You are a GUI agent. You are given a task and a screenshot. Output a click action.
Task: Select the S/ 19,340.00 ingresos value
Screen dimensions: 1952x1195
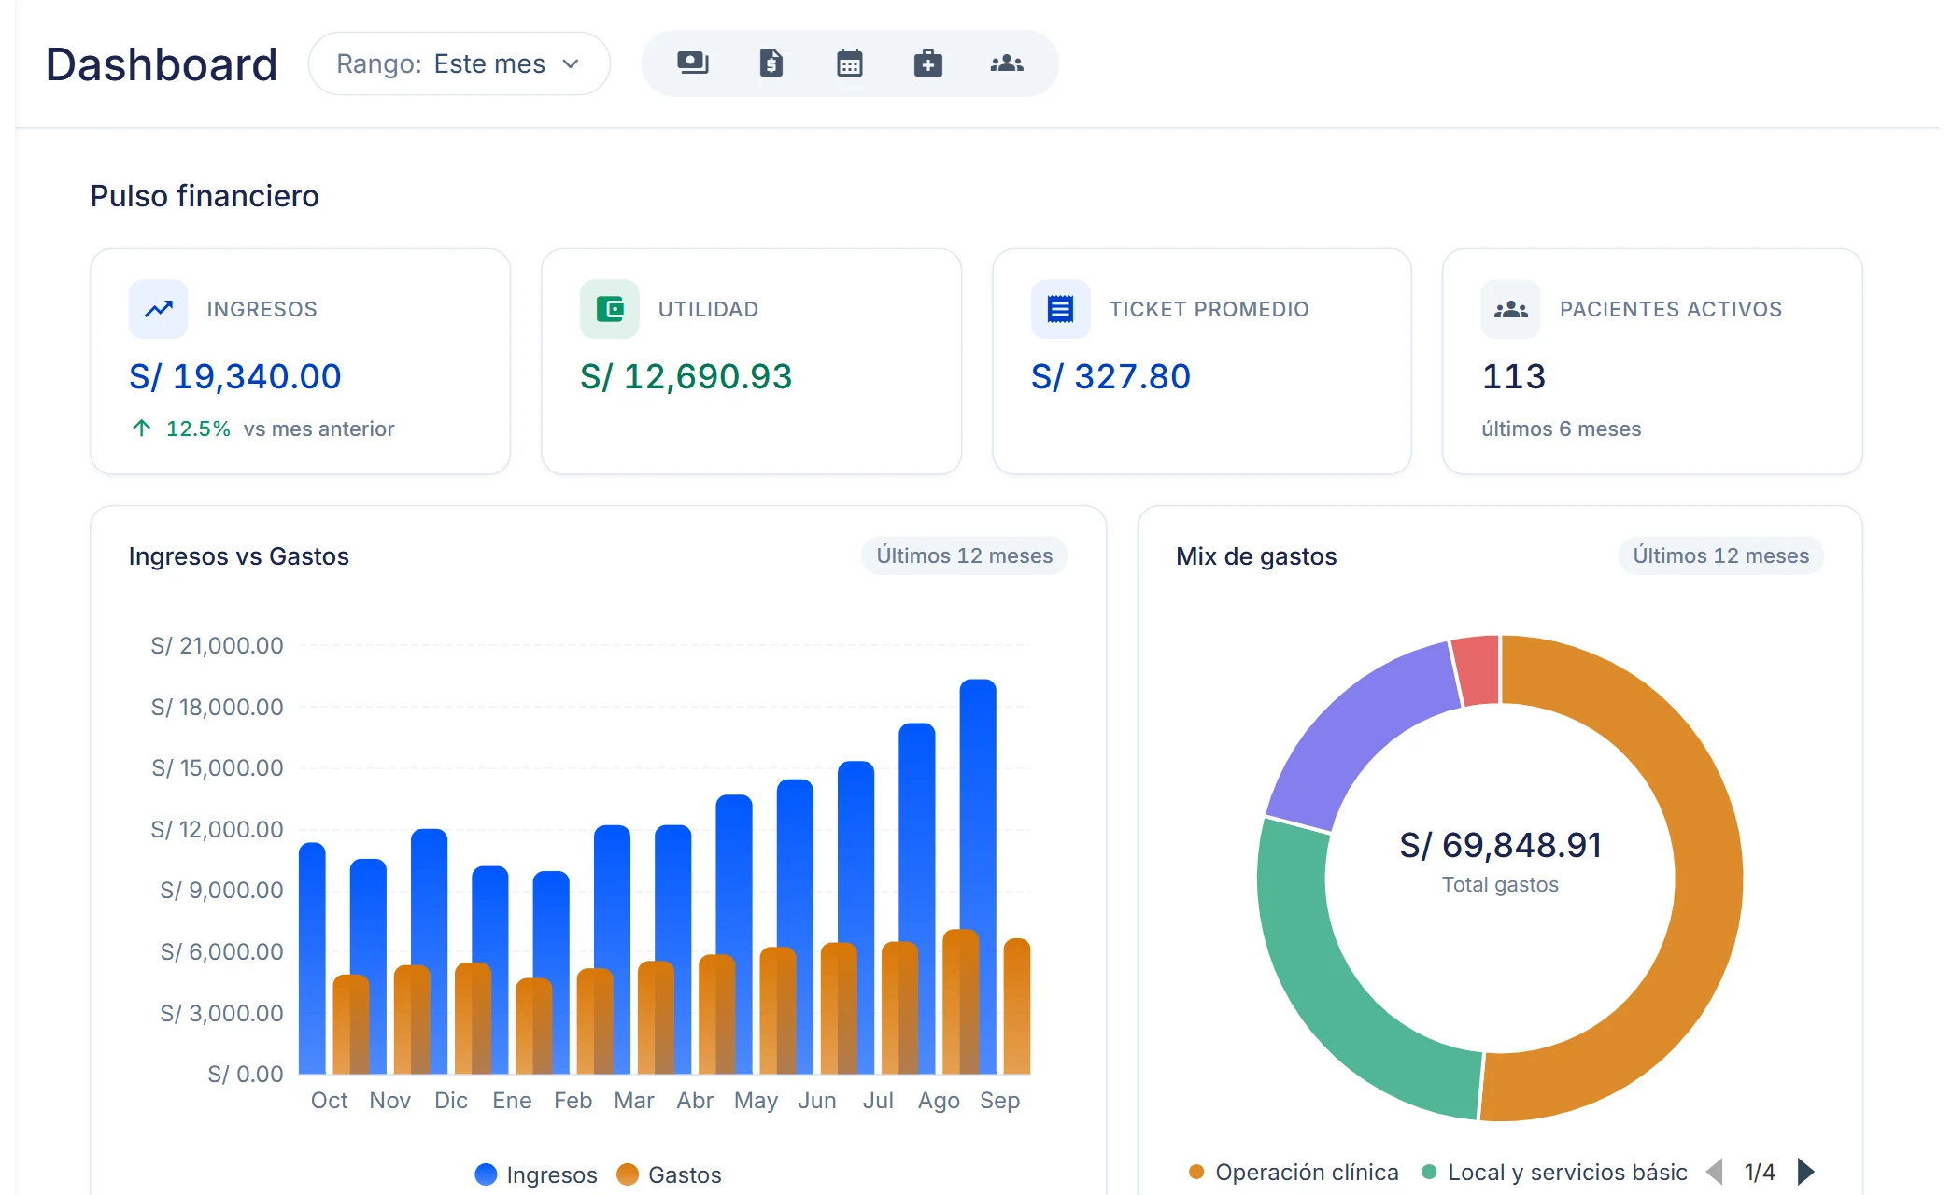pyautogui.click(x=235, y=376)
